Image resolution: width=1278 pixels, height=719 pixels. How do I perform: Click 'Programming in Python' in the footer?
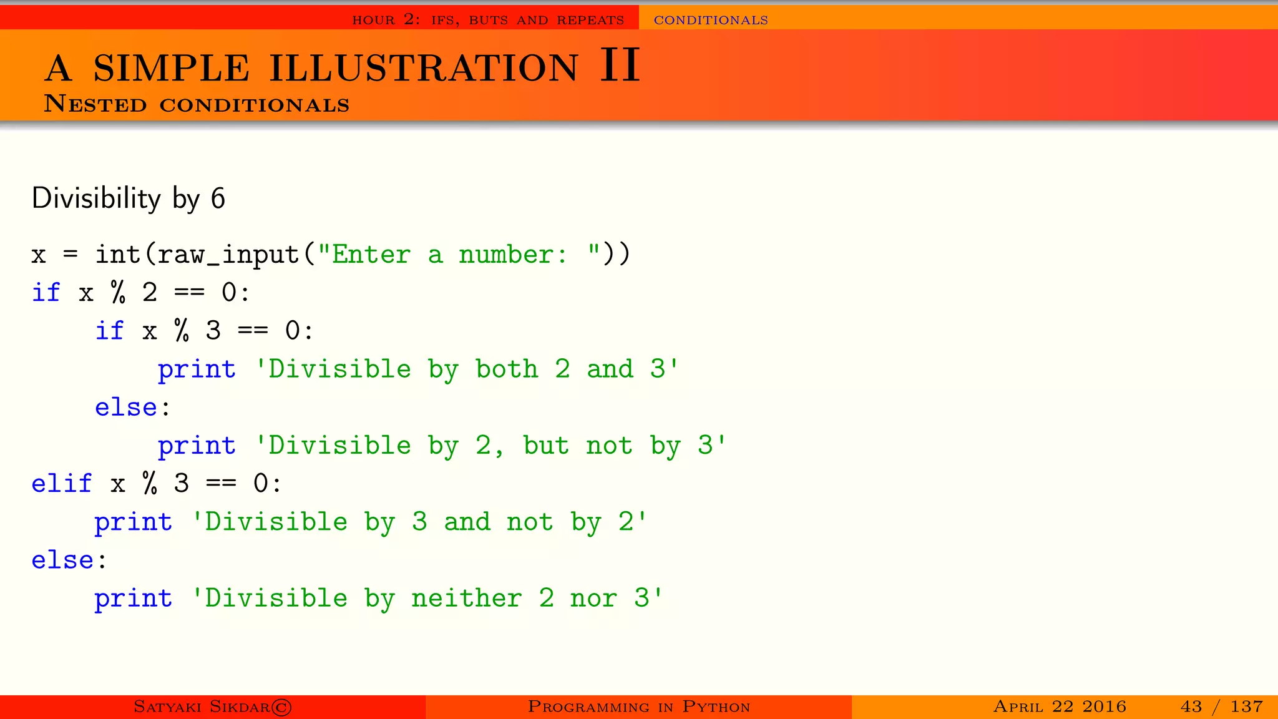pos(639,707)
